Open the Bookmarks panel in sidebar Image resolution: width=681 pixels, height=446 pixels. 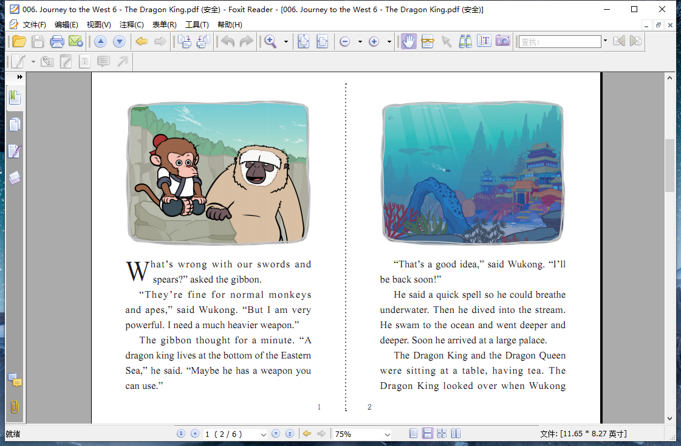point(15,97)
